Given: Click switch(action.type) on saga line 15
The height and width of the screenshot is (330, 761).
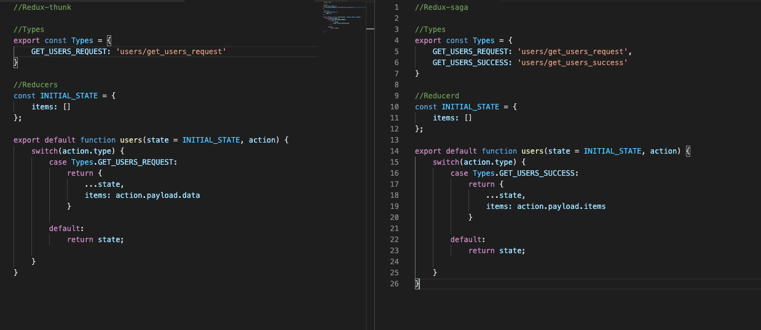Looking at the screenshot, I should point(475,162).
